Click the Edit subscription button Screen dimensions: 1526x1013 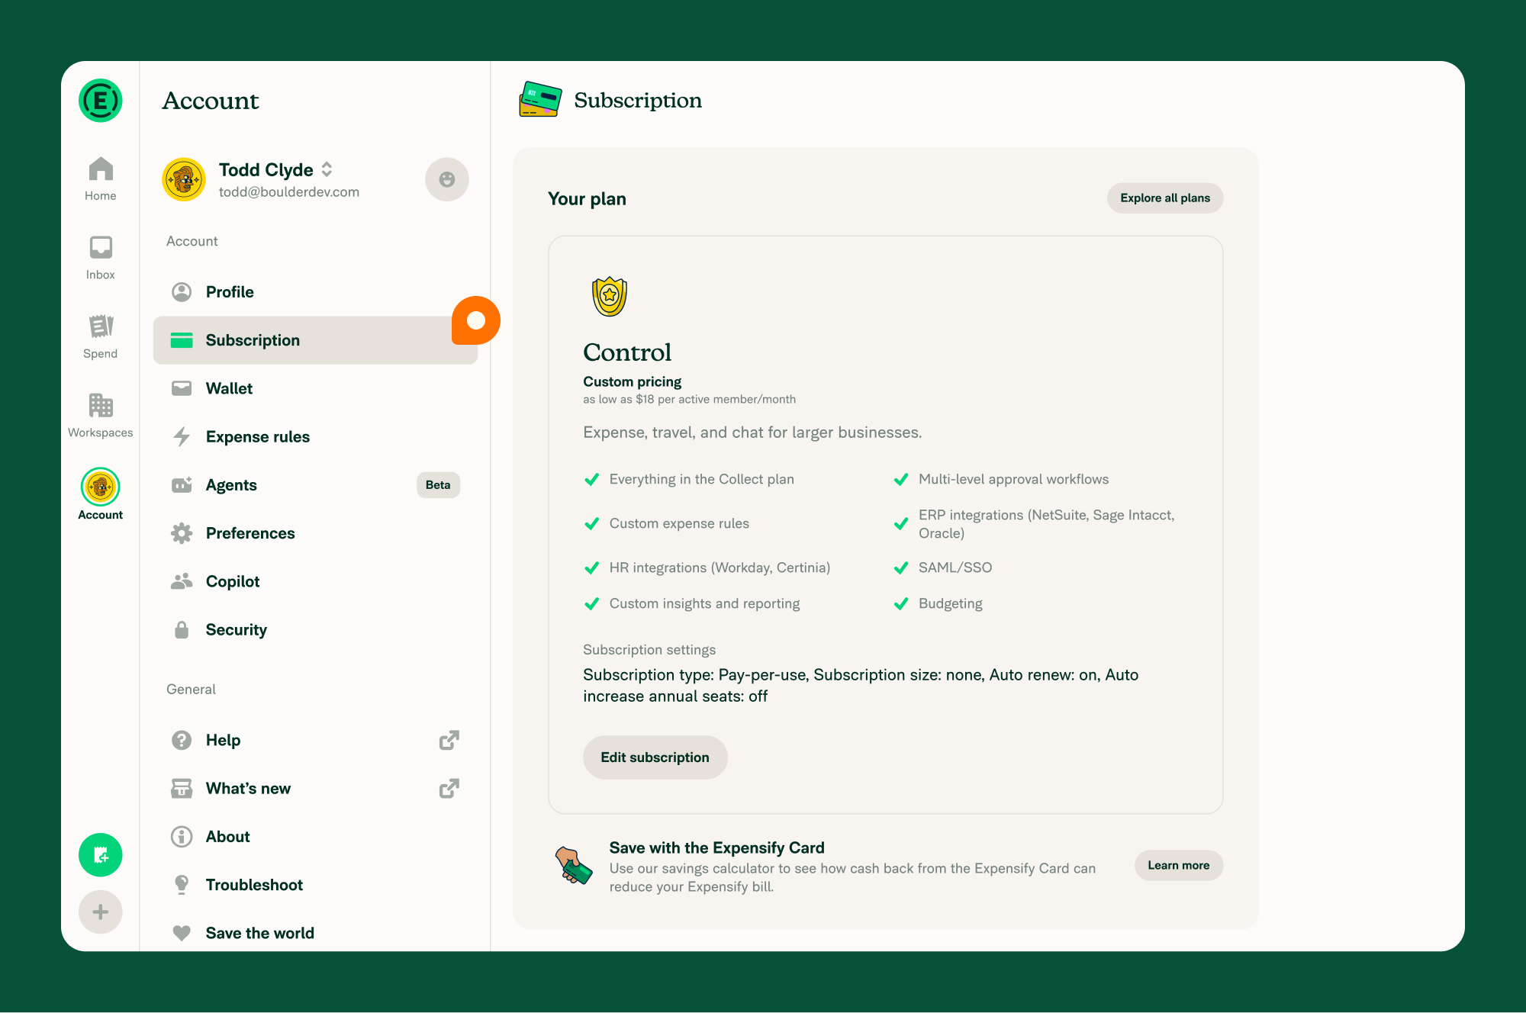click(x=655, y=757)
